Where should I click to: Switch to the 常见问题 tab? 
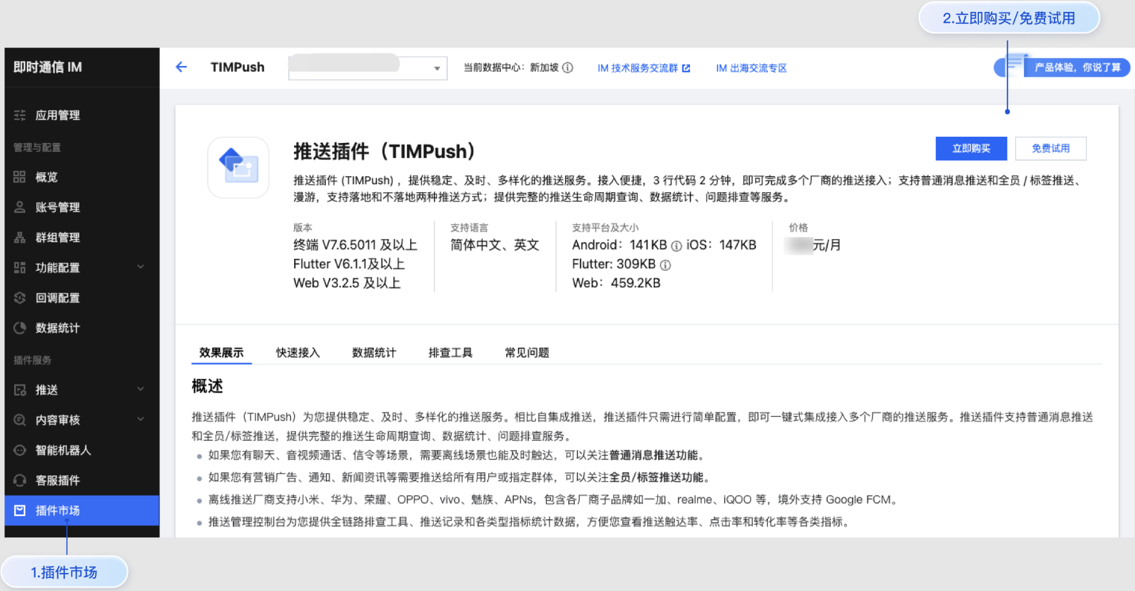[527, 353]
